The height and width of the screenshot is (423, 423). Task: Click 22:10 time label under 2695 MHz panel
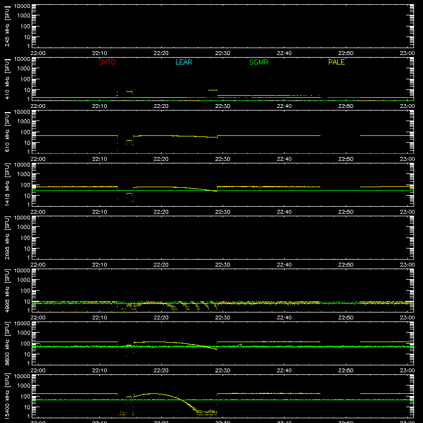[99, 265]
